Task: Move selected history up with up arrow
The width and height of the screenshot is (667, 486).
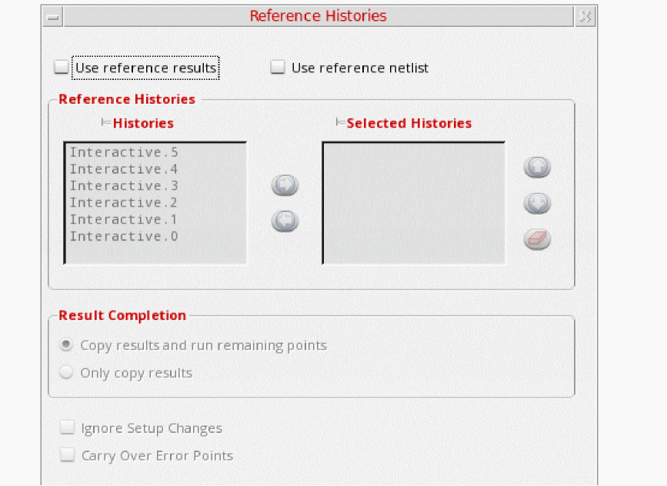Action: pos(537,167)
